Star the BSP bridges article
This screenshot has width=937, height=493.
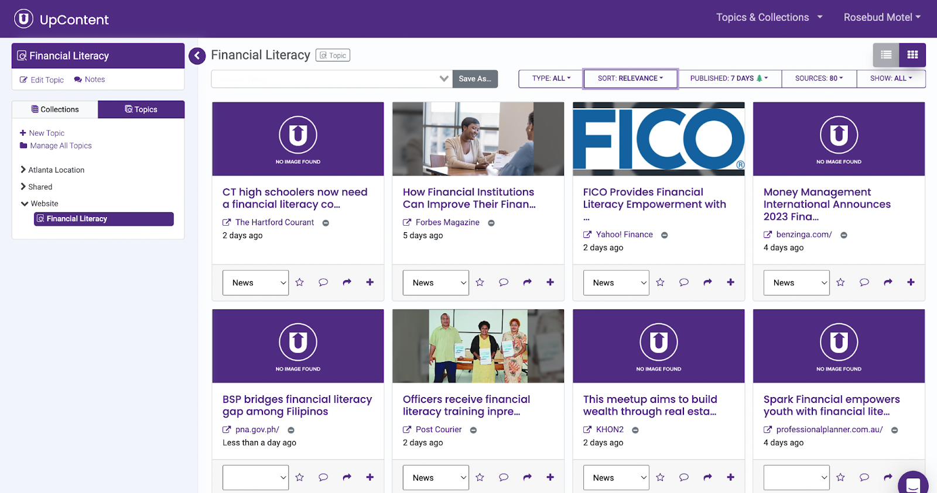[300, 477]
